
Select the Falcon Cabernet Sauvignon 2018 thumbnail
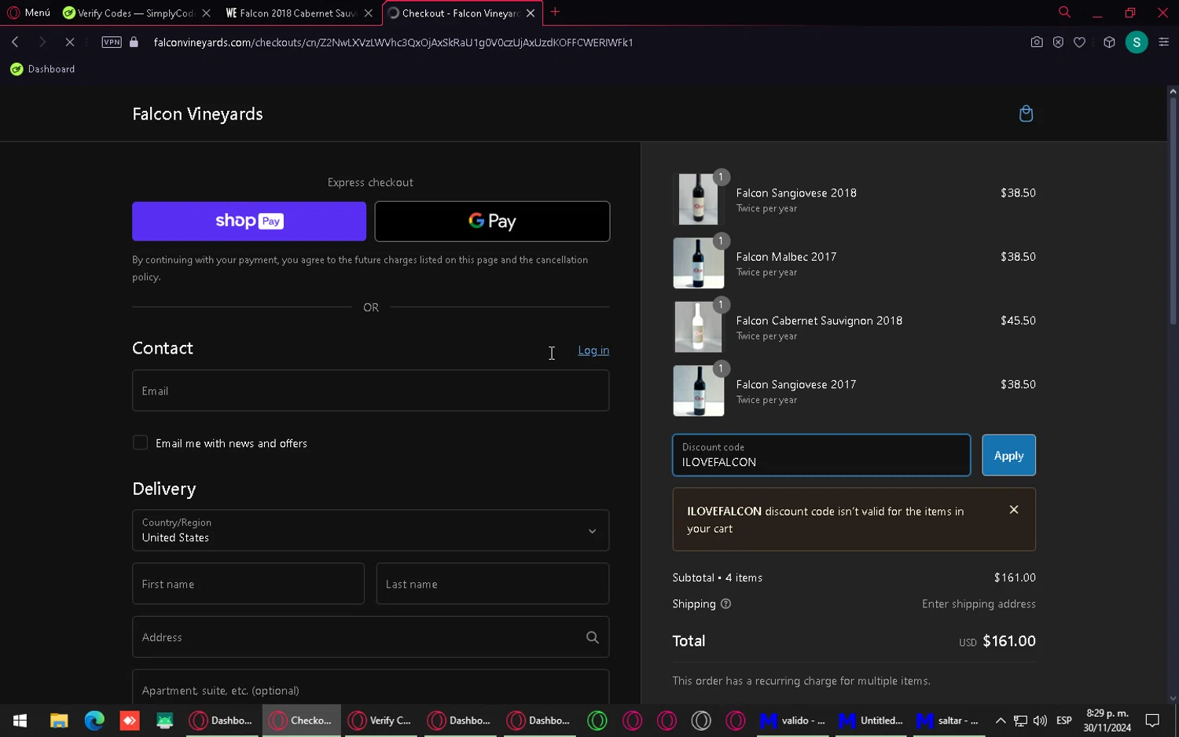pyautogui.click(x=698, y=327)
